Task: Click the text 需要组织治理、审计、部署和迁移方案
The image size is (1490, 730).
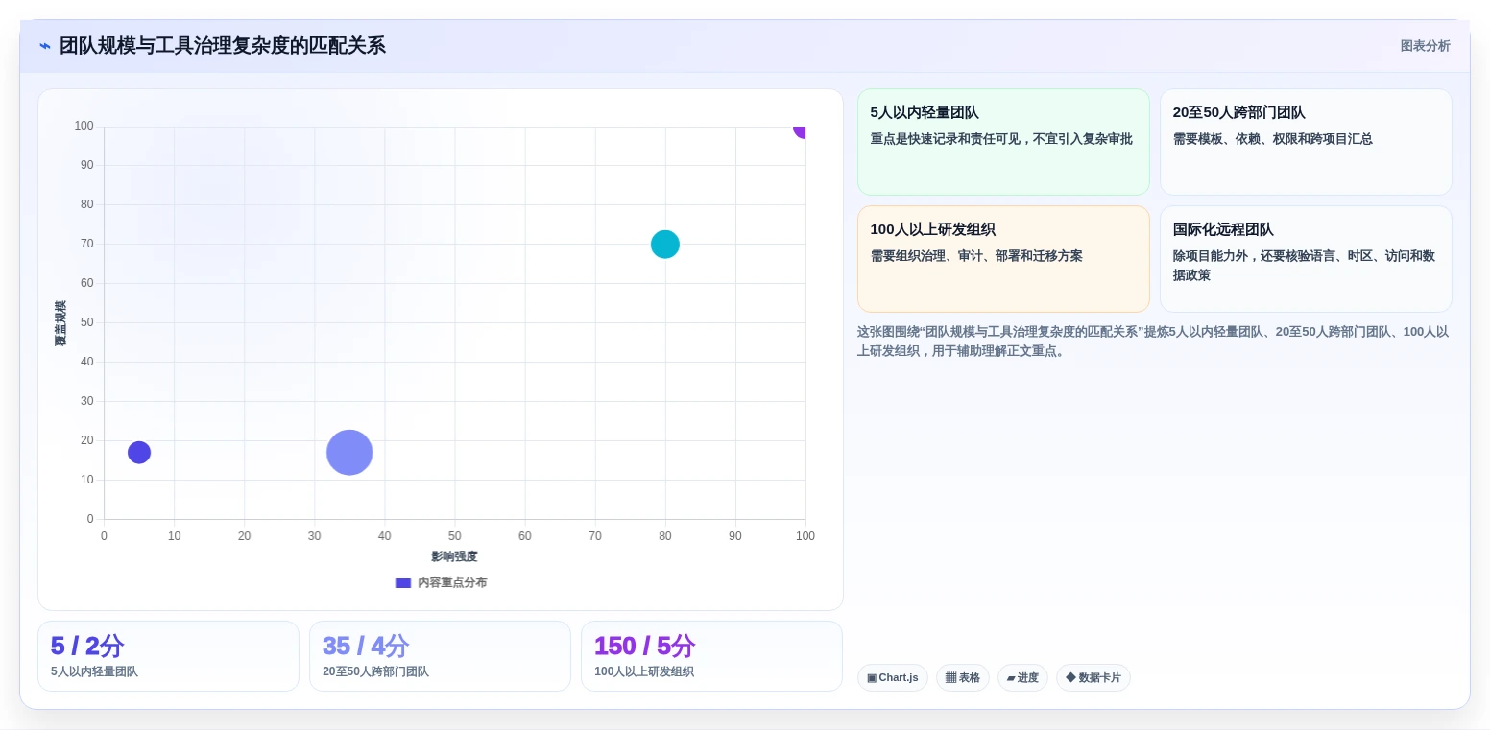Action: pyautogui.click(x=976, y=256)
